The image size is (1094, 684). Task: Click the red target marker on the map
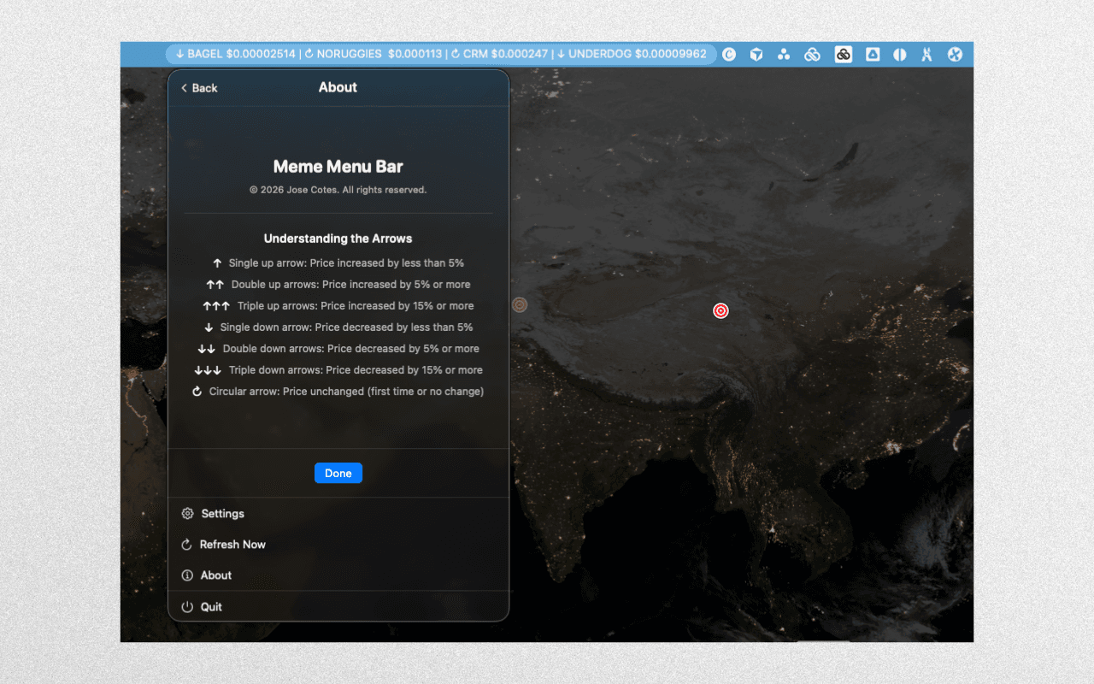click(x=721, y=311)
